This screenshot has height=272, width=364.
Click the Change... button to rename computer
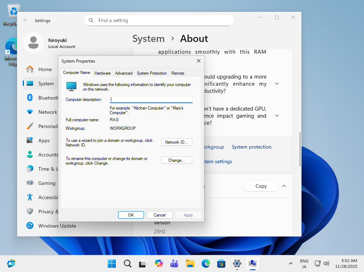[177, 160]
